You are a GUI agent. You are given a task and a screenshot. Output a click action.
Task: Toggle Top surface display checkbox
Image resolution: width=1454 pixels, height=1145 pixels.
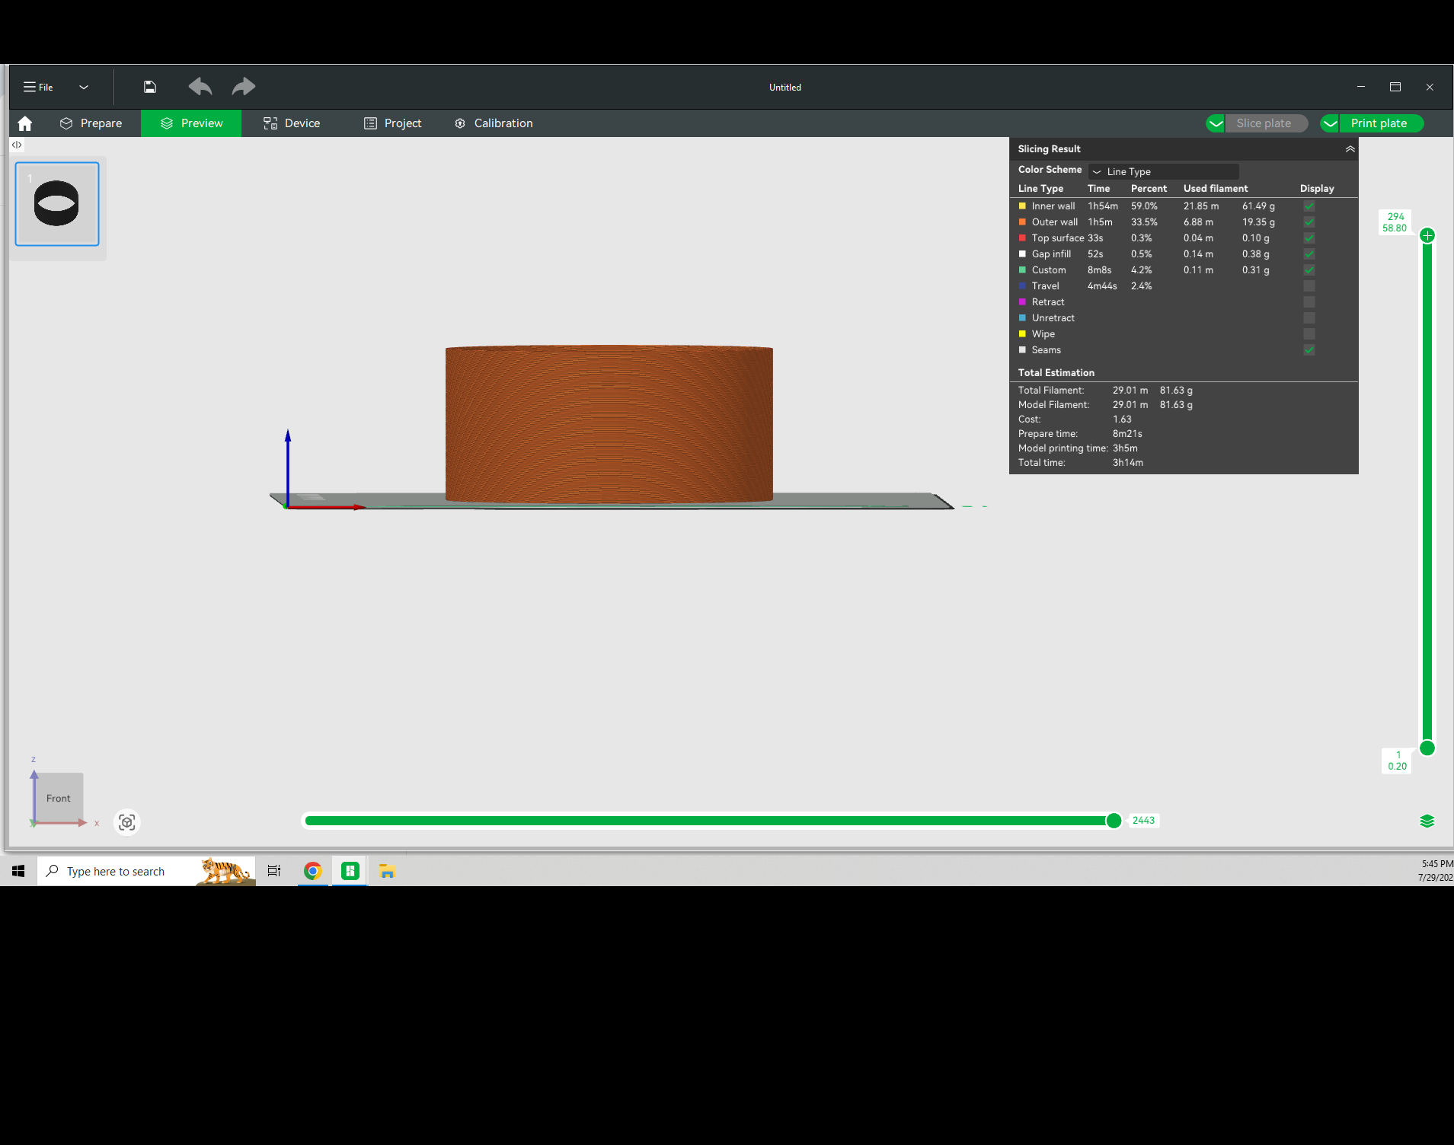pos(1309,238)
